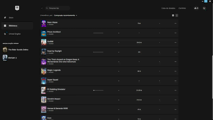This screenshot has height=120, width=213.
Task: Open the Store page
Action: (x=11, y=18)
